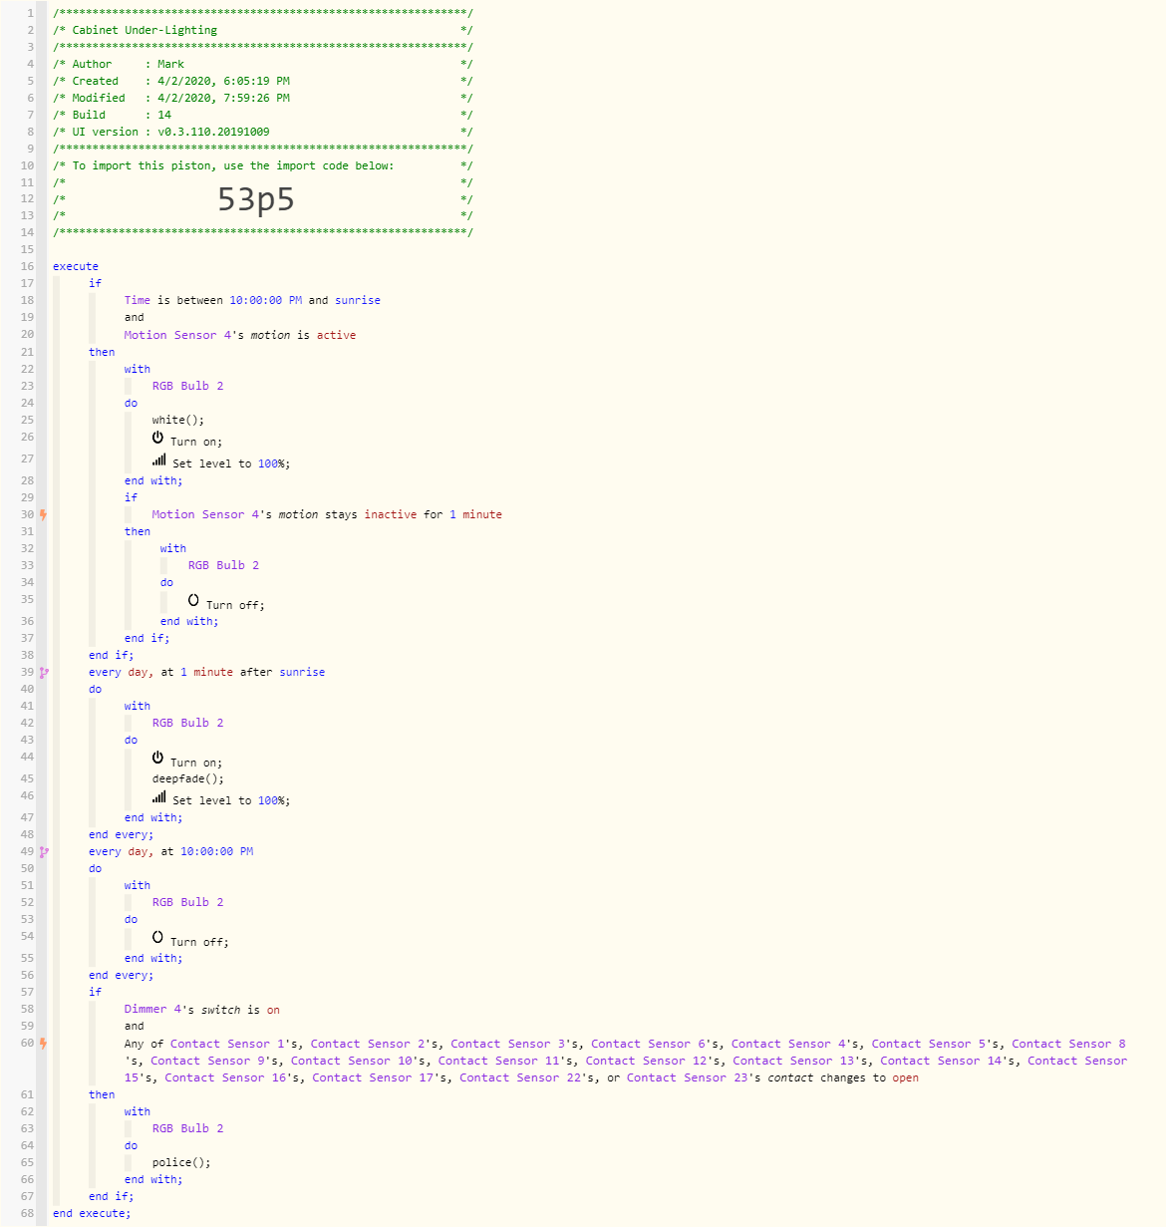
Task: Click 'Contact Sensor 12' in the condition
Action: click(646, 1061)
